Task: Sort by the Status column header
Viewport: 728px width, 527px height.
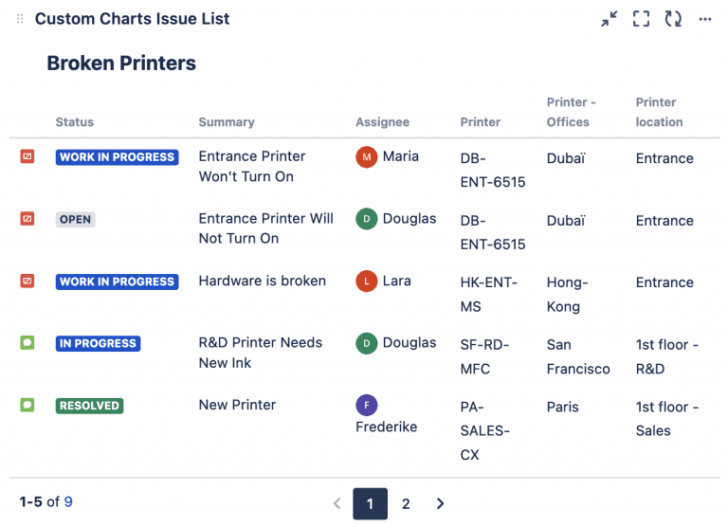Action: tap(75, 122)
